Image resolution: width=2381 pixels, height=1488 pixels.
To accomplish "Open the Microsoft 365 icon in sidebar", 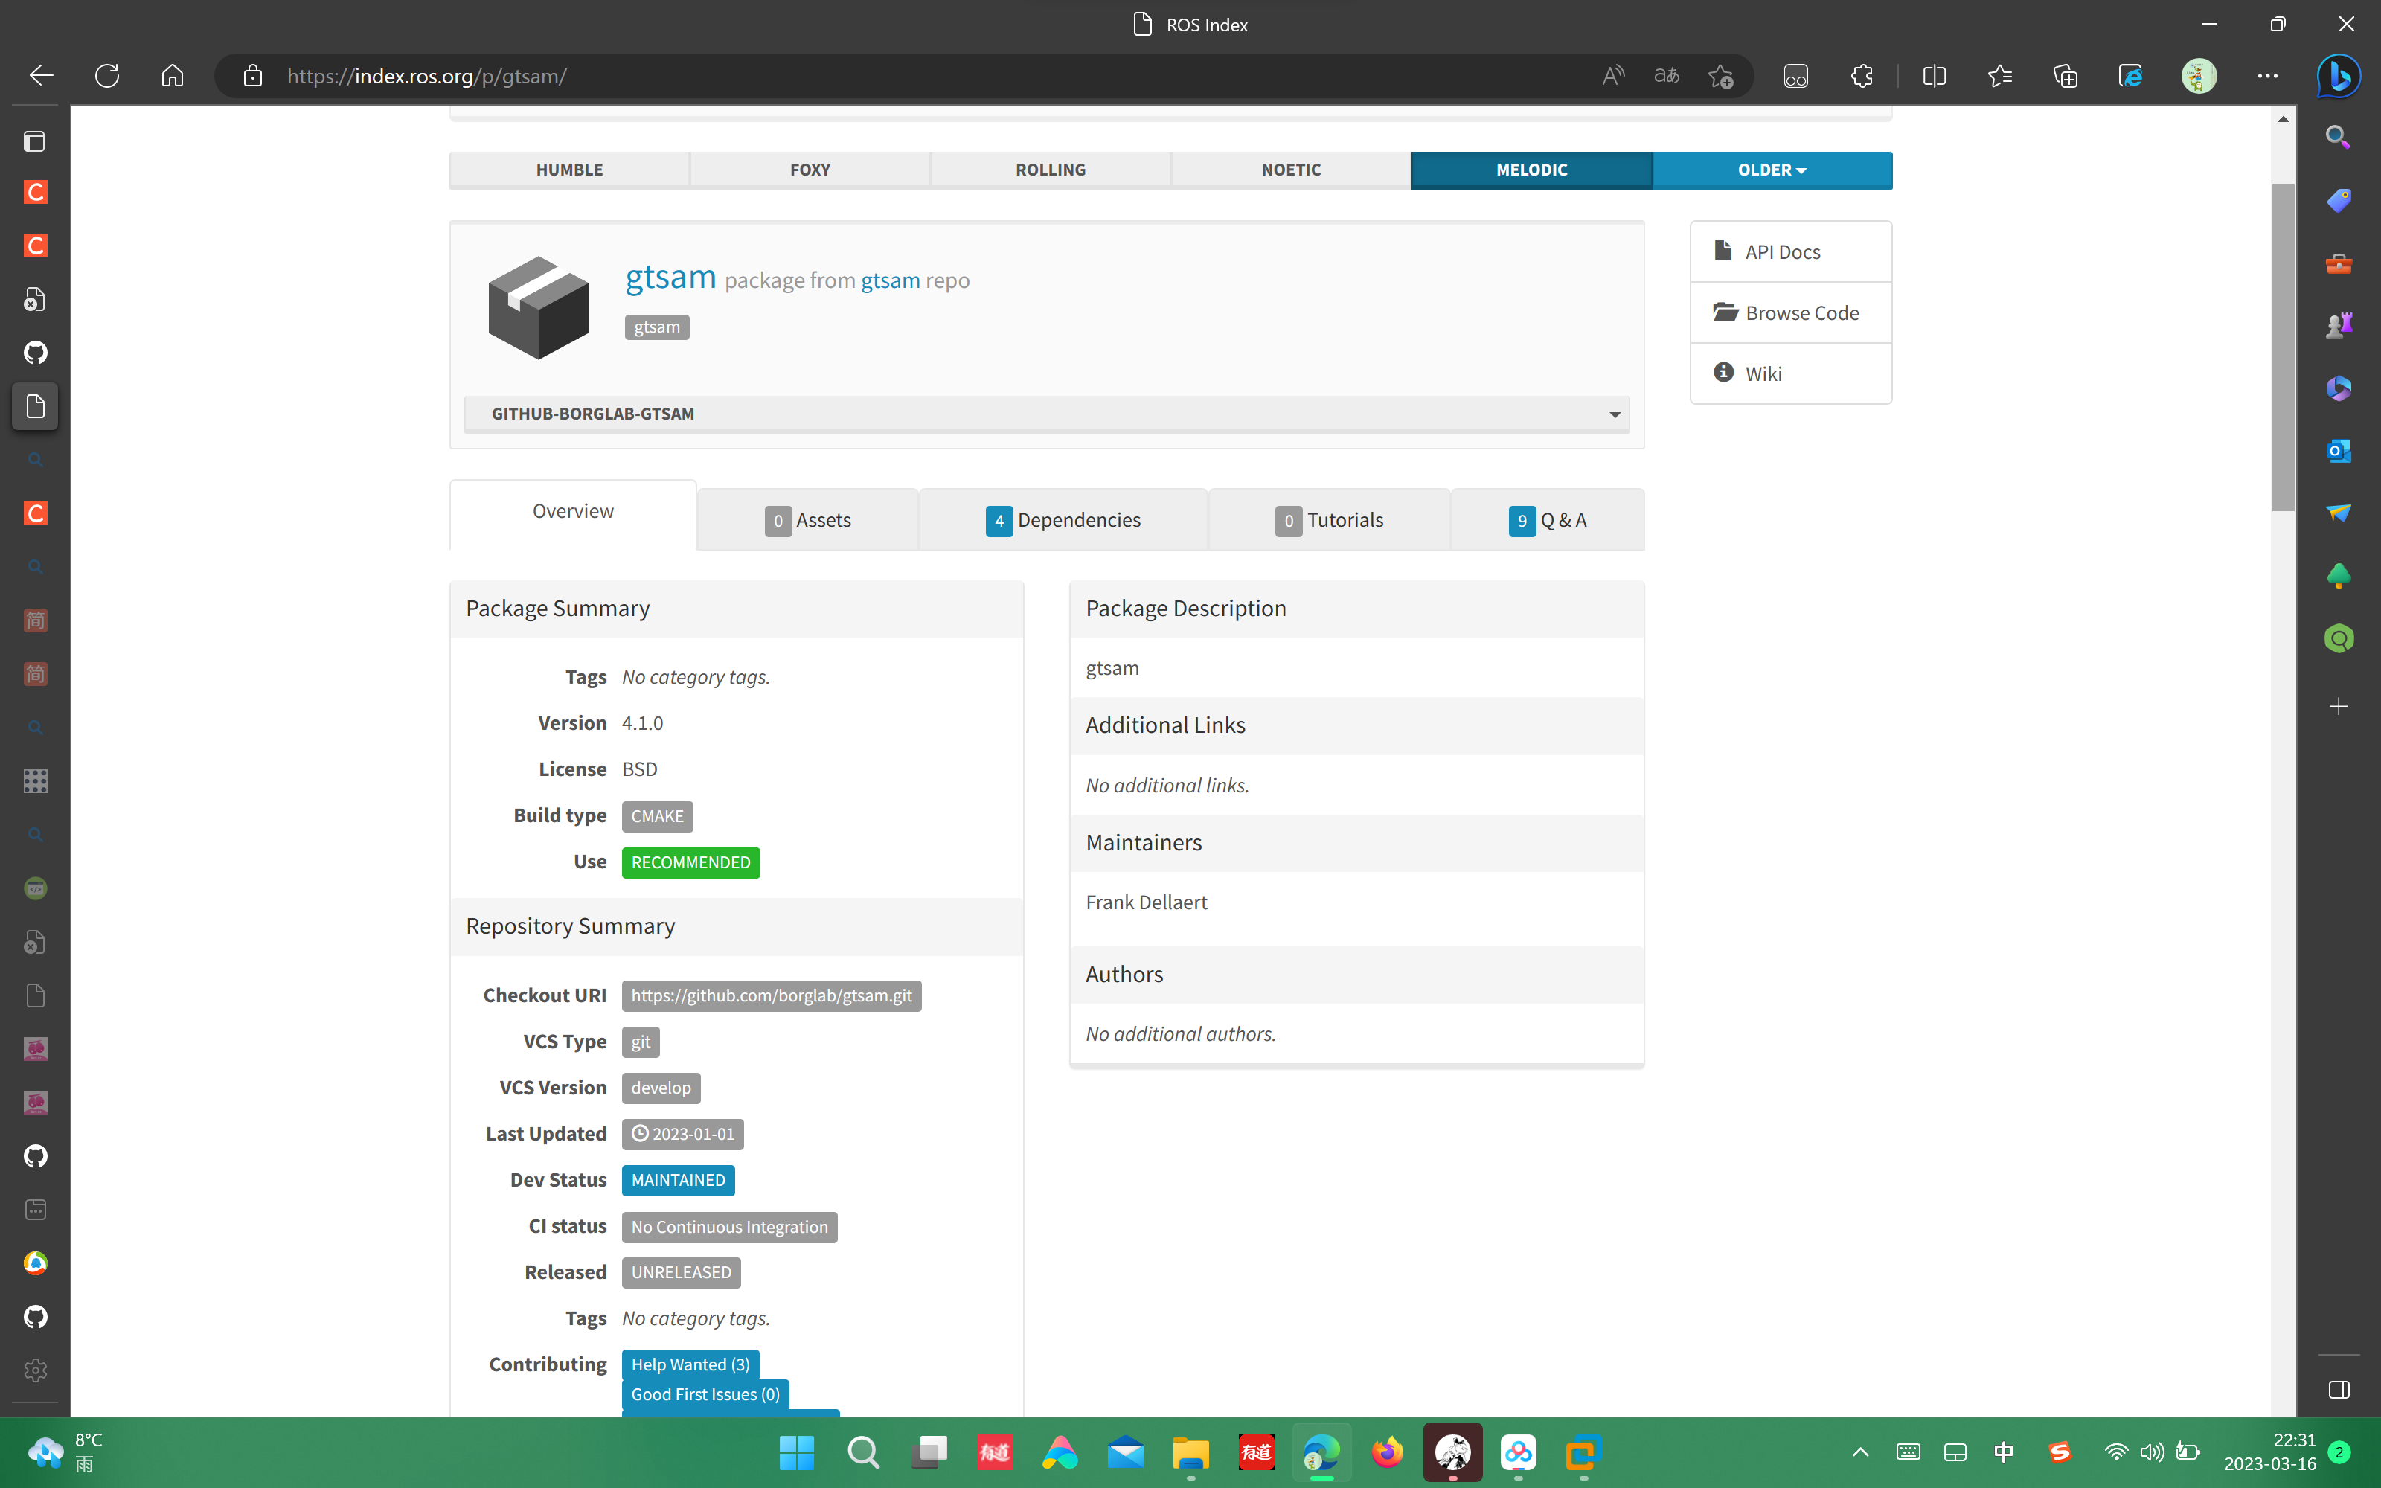I will (x=2339, y=388).
